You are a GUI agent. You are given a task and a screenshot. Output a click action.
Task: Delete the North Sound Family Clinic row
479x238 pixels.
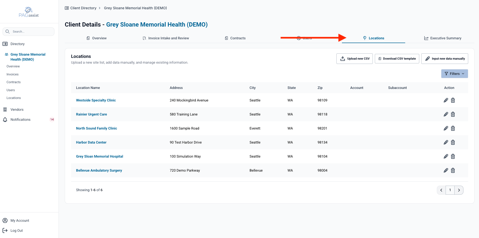453,128
